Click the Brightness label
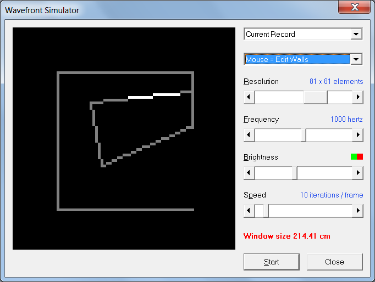Screen dimensions: 375x282 coord(261,157)
